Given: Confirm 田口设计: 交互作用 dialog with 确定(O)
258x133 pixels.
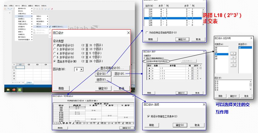Looking at the screenshot, I should coord(233,96).
